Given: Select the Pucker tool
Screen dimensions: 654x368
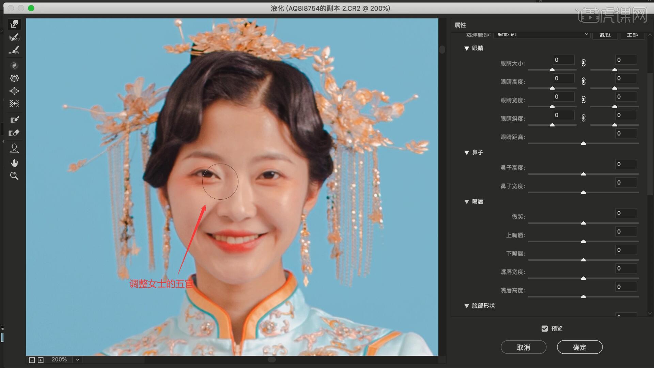Looking at the screenshot, I should [14, 78].
